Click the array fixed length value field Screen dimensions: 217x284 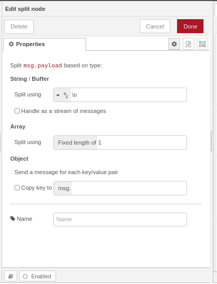142,143
